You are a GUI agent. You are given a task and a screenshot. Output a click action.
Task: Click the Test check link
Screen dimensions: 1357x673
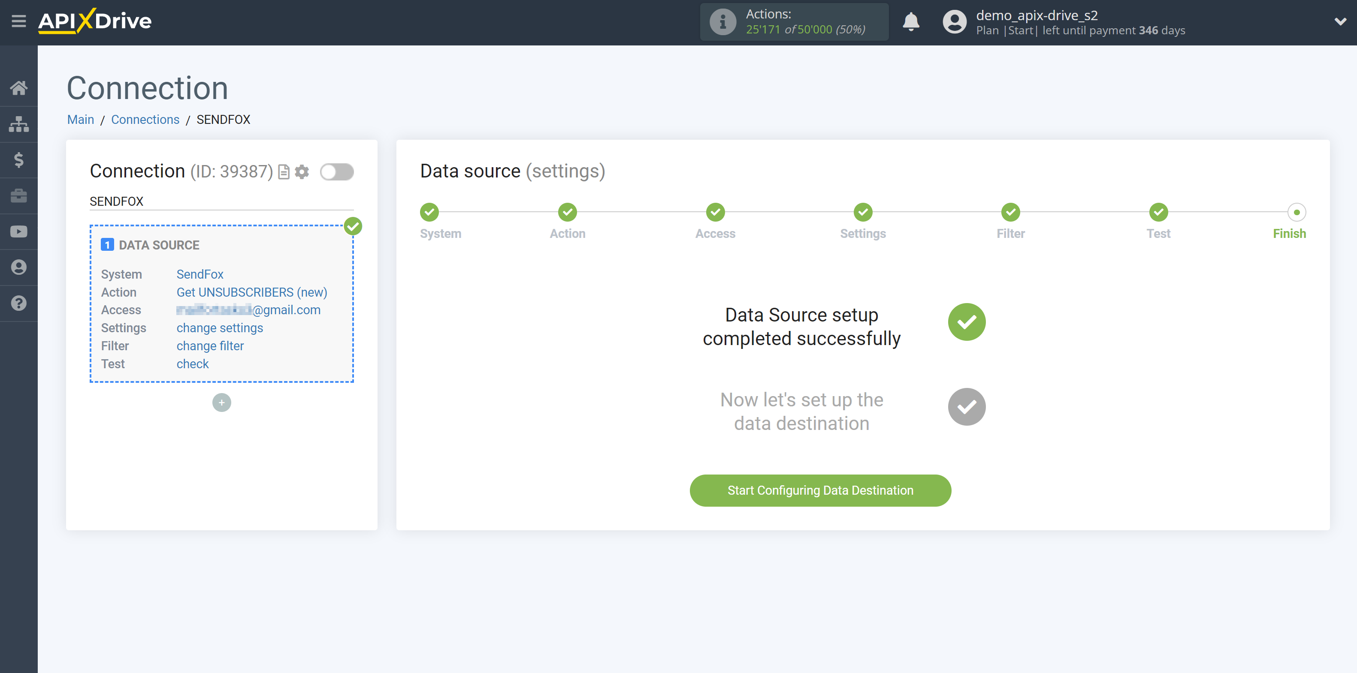pyautogui.click(x=192, y=364)
